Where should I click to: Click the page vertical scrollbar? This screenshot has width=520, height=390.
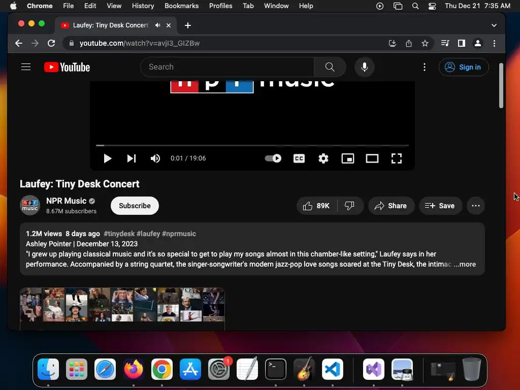501,85
